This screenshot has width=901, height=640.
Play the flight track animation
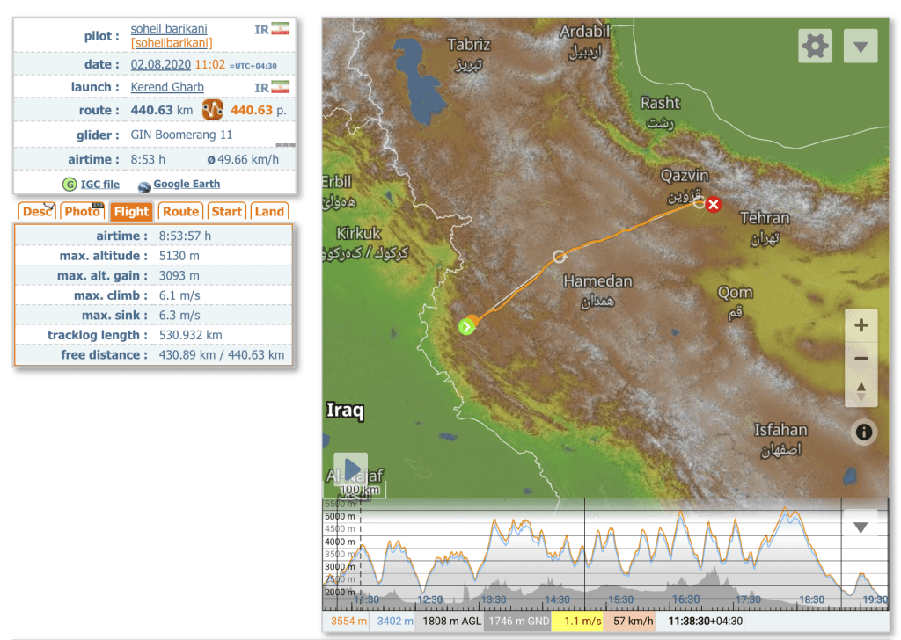(351, 469)
